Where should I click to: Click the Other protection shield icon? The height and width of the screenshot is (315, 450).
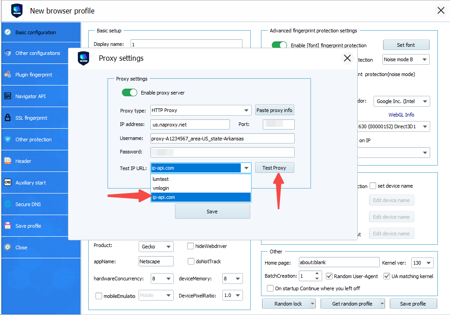coord(8,139)
